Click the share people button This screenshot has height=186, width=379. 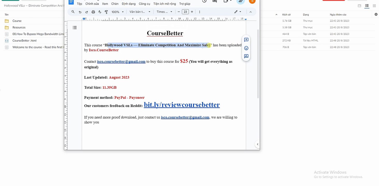click(241, 2)
